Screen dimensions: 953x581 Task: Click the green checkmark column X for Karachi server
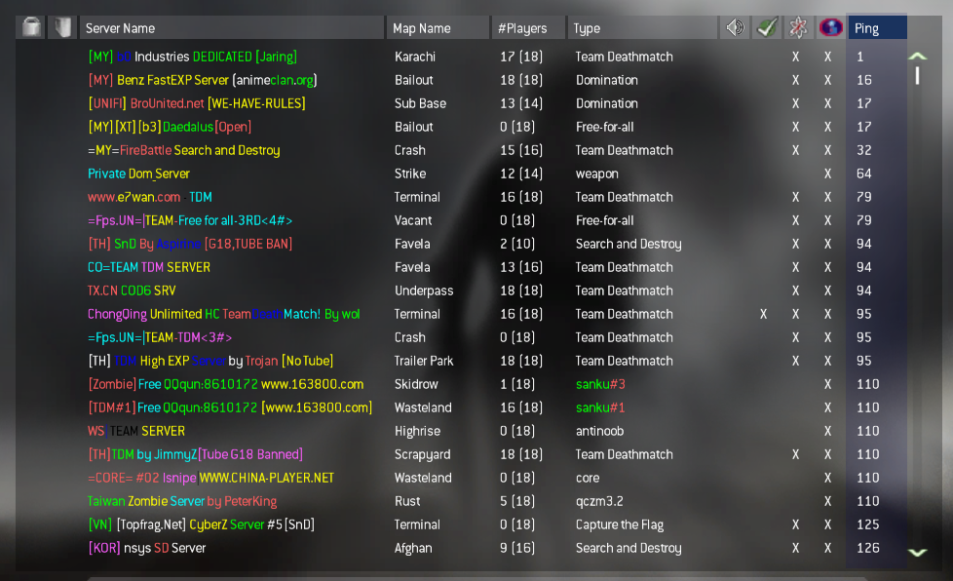pyautogui.click(x=795, y=57)
